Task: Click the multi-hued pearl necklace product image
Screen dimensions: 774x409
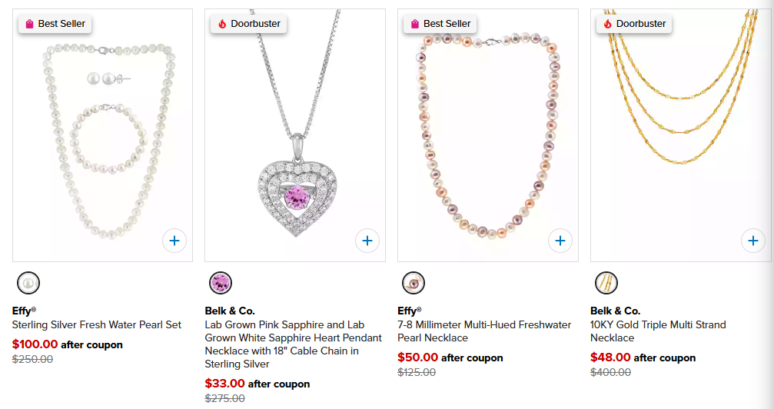Action: pos(487,138)
